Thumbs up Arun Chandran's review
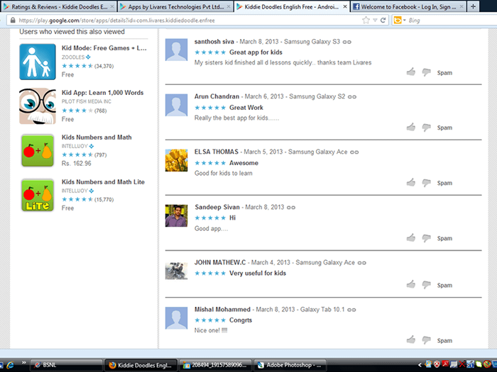The height and width of the screenshot is (372, 497). [x=411, y=127]
